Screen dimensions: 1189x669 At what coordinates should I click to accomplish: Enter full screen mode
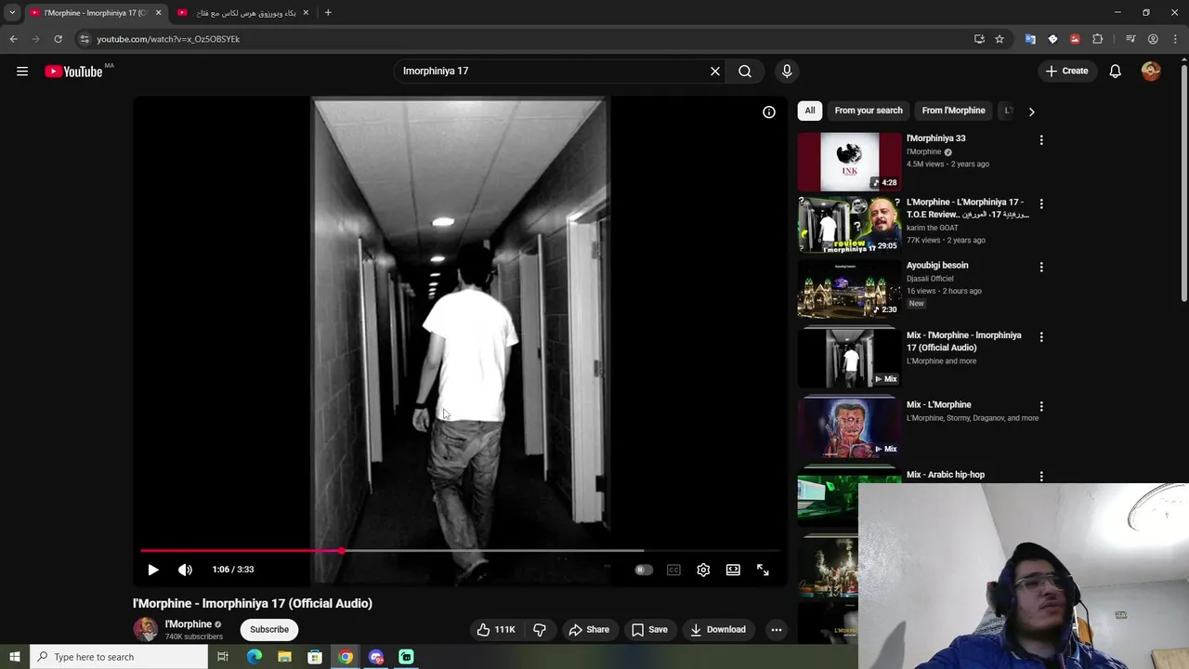click(x=763, y=570)
